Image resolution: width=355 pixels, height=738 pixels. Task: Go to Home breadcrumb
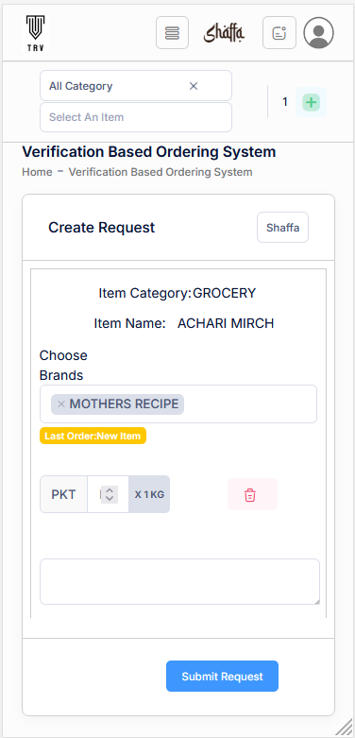pos(37,172)
